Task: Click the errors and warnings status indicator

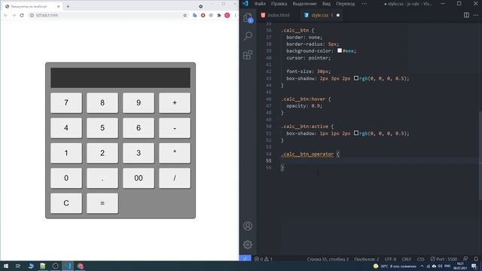Action: (x=264, y=259)
